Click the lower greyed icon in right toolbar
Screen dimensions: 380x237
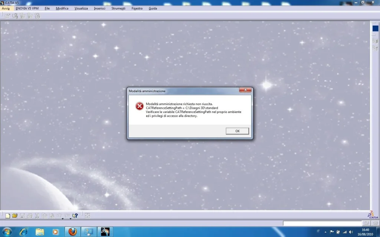(375, 48)
